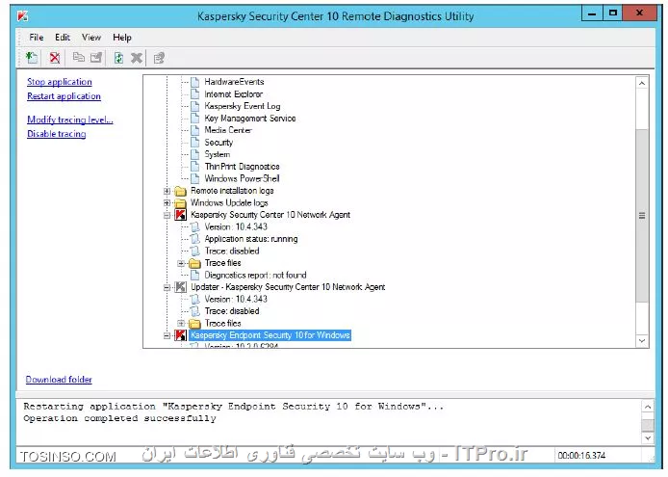Click the Kaspersky logo in the title bar
Viewport: 668px width, 477px height.
click(x=22, y=15)
